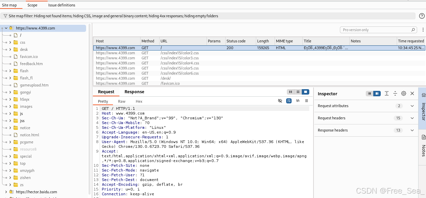Click the feedback.htm file icon

click(x=15, y=64)
